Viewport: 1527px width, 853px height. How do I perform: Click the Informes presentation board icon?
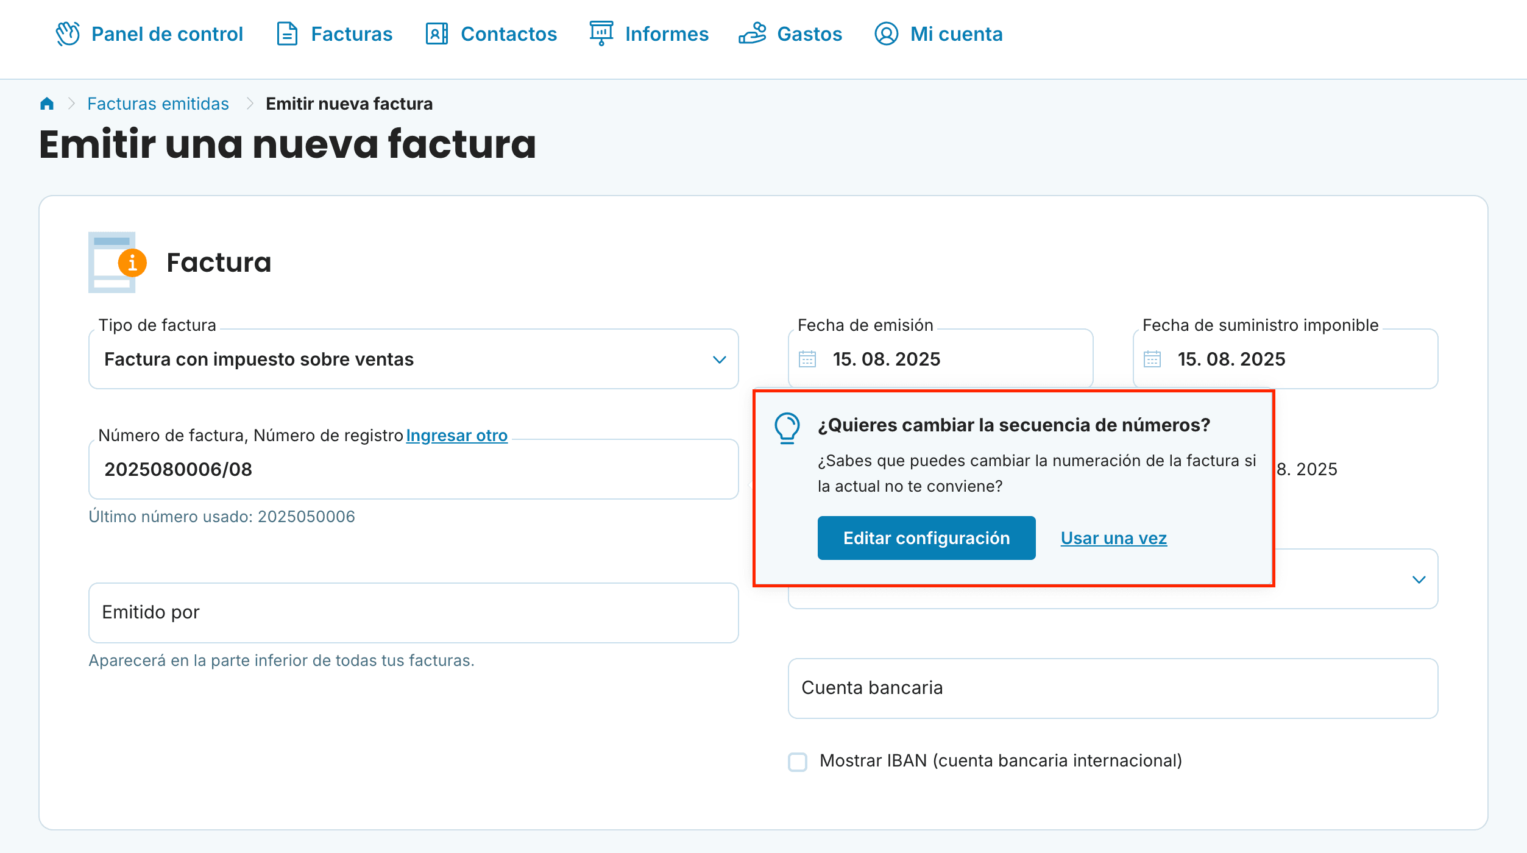601,34
